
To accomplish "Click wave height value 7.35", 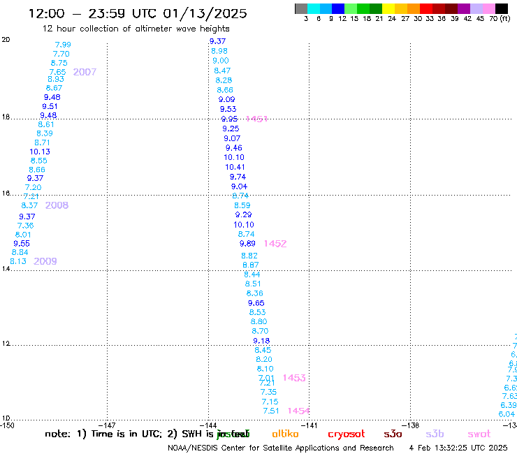I will click(x=268, y=392).
